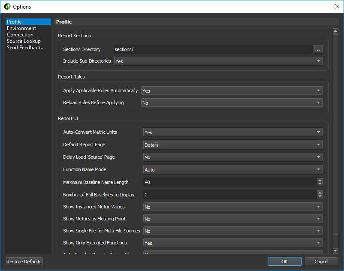This screenshot has height=271, width=344.
Task: Expand the Apply Applicable Rules Automatically dropdown
Action: 232,91
